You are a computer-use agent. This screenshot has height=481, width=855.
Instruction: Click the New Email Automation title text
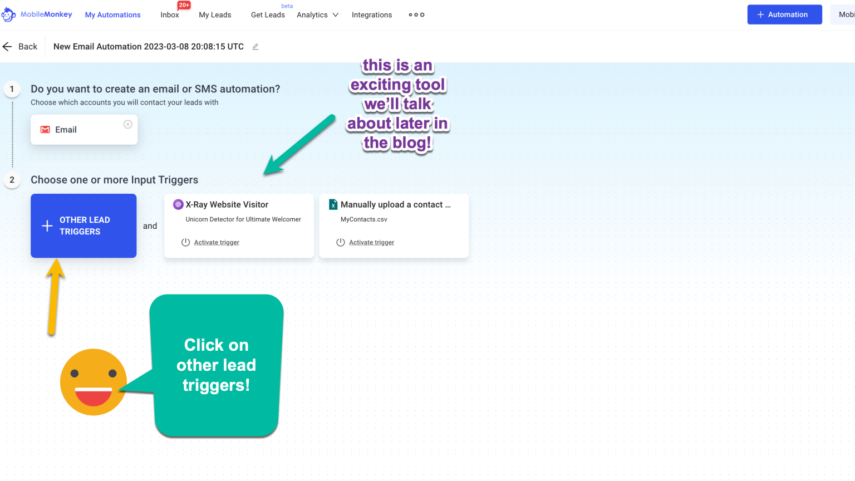(x=148, y=47)
